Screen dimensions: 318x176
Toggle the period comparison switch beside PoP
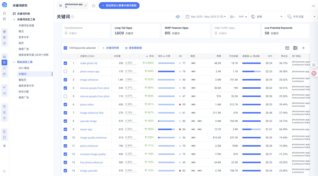(x=232, y=17)
